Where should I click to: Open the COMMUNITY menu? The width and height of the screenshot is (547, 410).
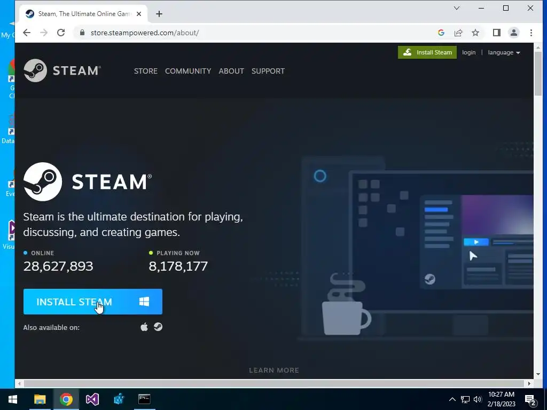click(x=188, y=71)
